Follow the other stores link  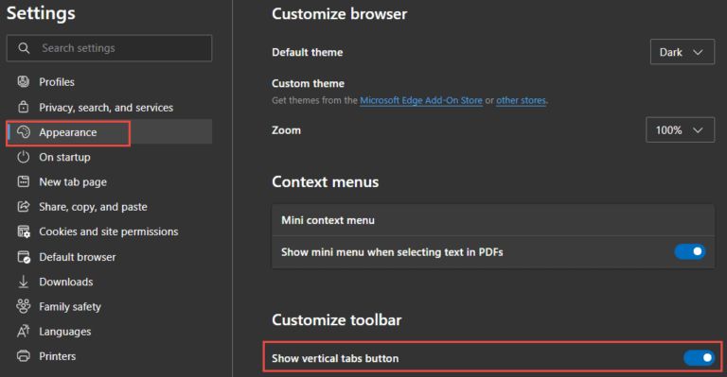coord(521,100)
